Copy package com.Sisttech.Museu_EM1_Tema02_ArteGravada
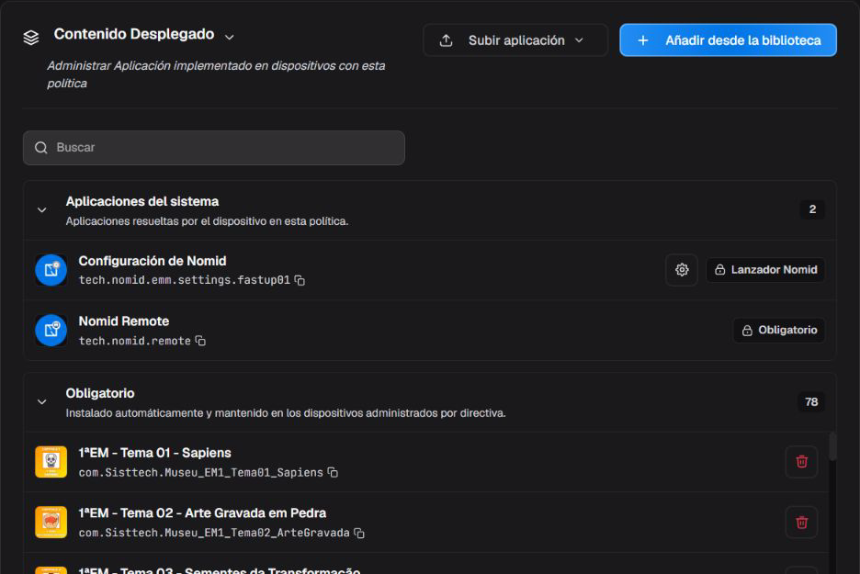The height and width of the screenshot is (574, 860). [359, 533]
